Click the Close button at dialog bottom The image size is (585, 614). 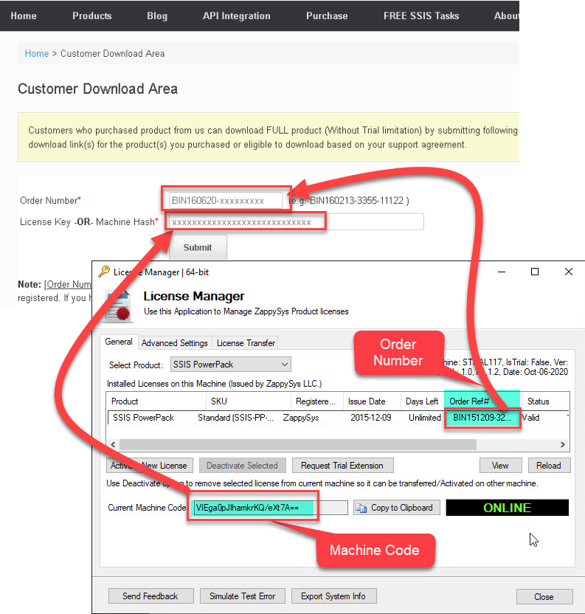544,597
